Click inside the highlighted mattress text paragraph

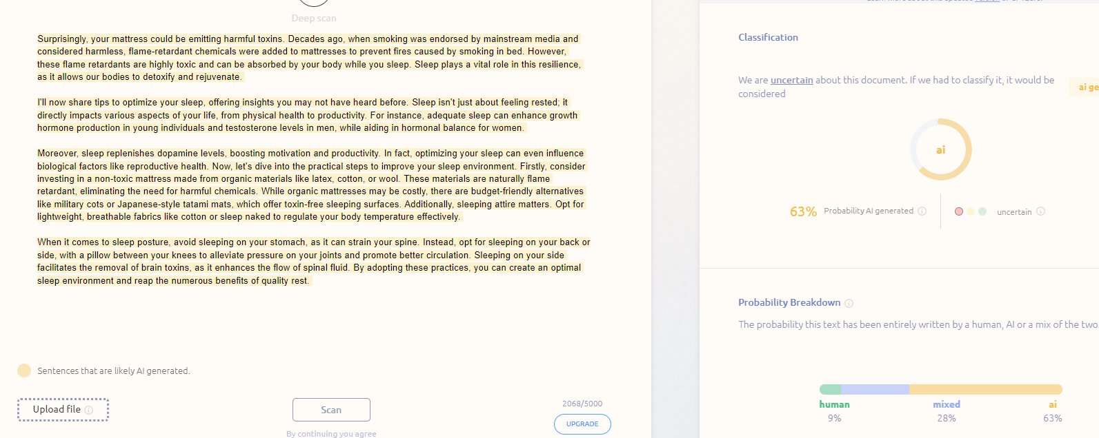click(310, 58)
